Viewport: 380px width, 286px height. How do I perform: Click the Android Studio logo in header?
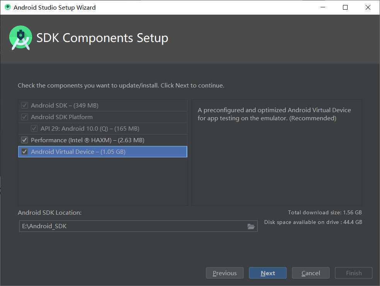click(20, 38)
